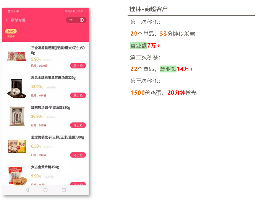Select the highlighted 营业额 before 7万+
This screenshot has width=256, height=200.
click(x=139, y=46)
